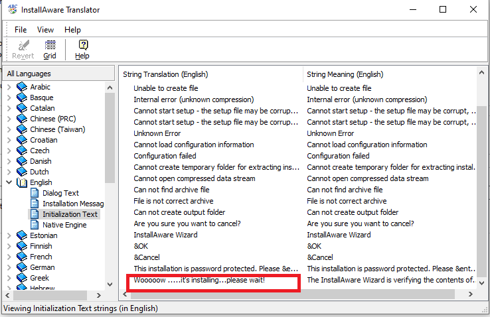This screenshot has width=490, height=317.
Task: Select the 'Unknown Error' translation row
Action: (157, 133)
